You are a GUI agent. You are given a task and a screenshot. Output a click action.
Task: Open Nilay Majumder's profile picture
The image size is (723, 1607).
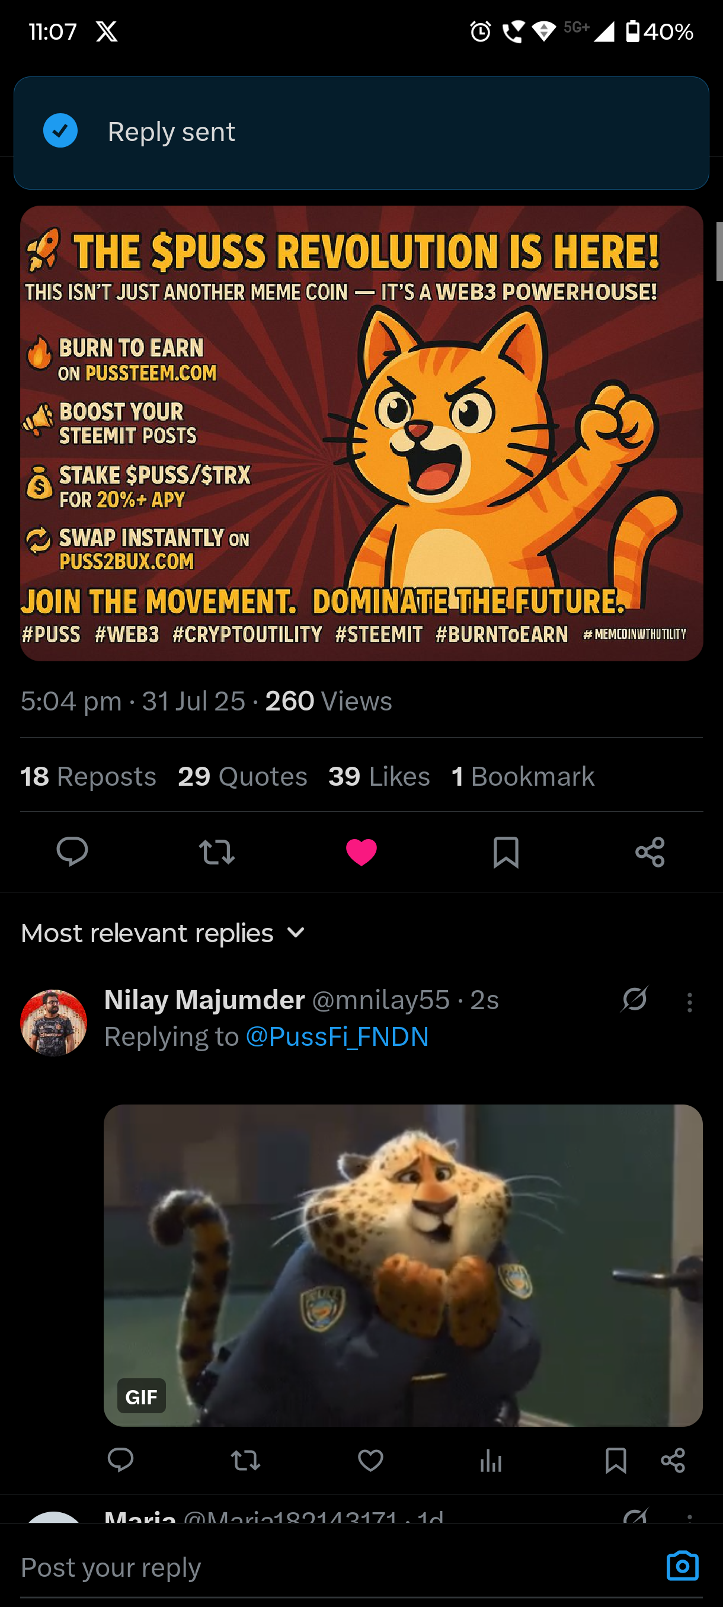[54, 1023]
